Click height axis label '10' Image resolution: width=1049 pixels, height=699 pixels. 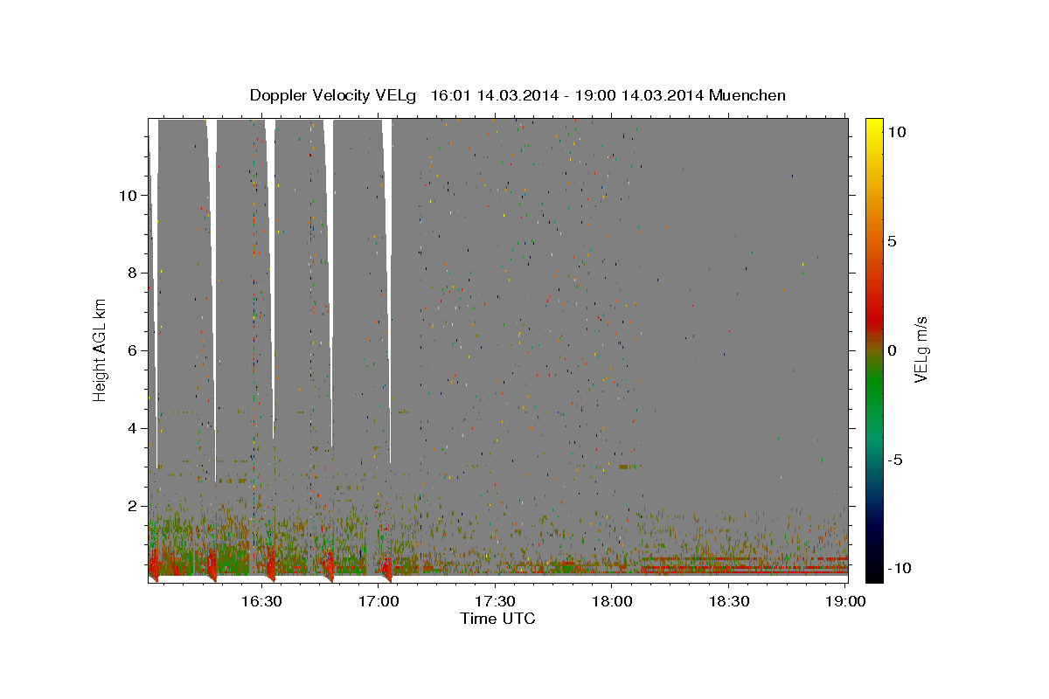(x=128, y=195)
